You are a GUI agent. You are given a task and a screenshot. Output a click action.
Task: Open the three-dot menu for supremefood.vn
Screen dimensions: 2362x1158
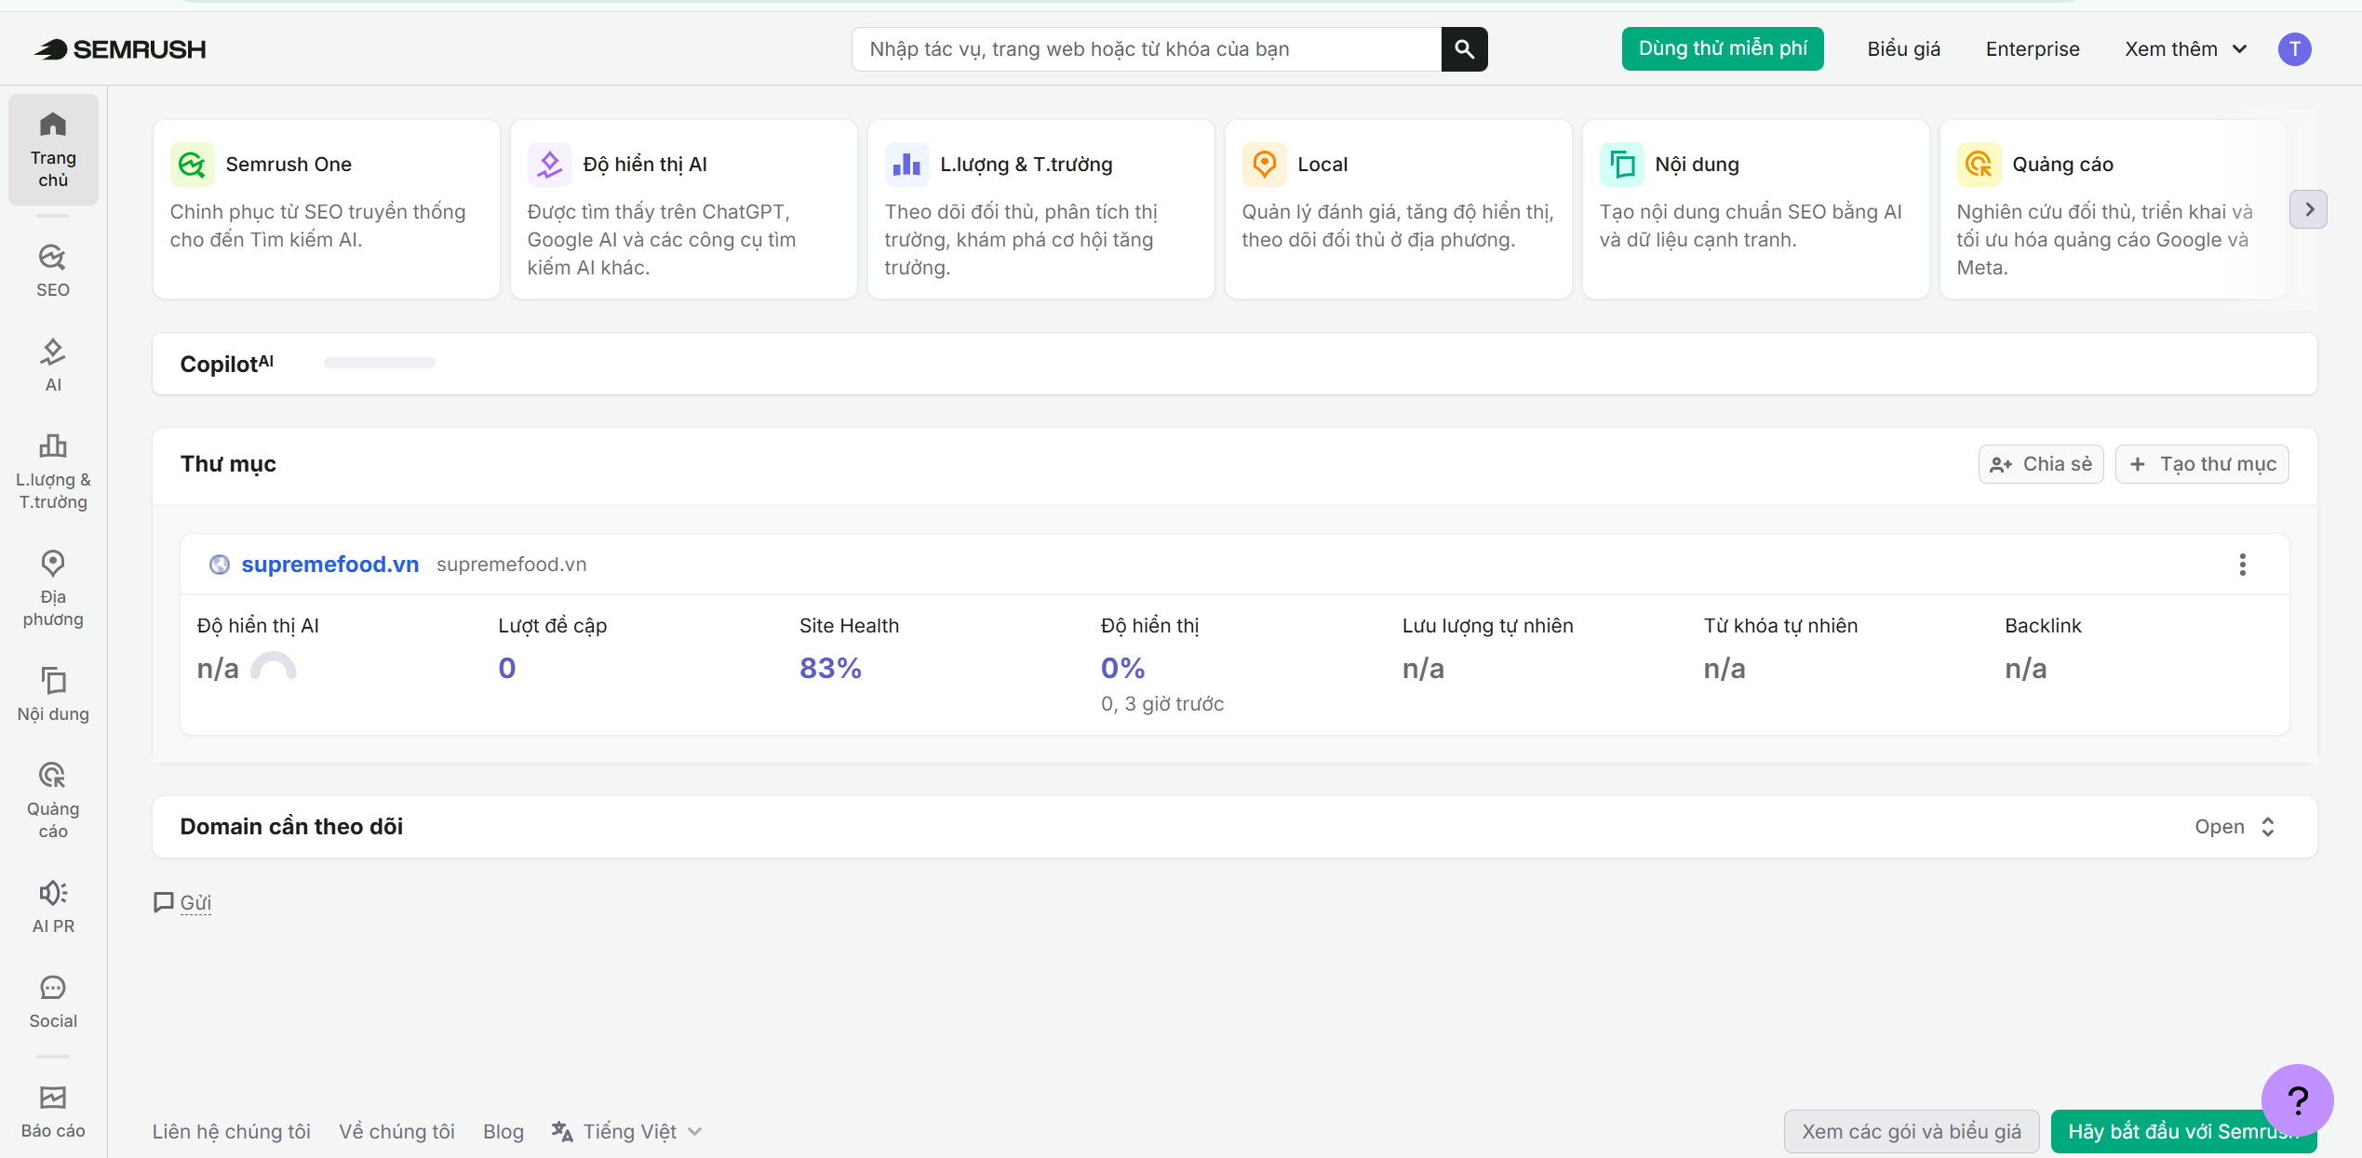[x=2242, y=565]
